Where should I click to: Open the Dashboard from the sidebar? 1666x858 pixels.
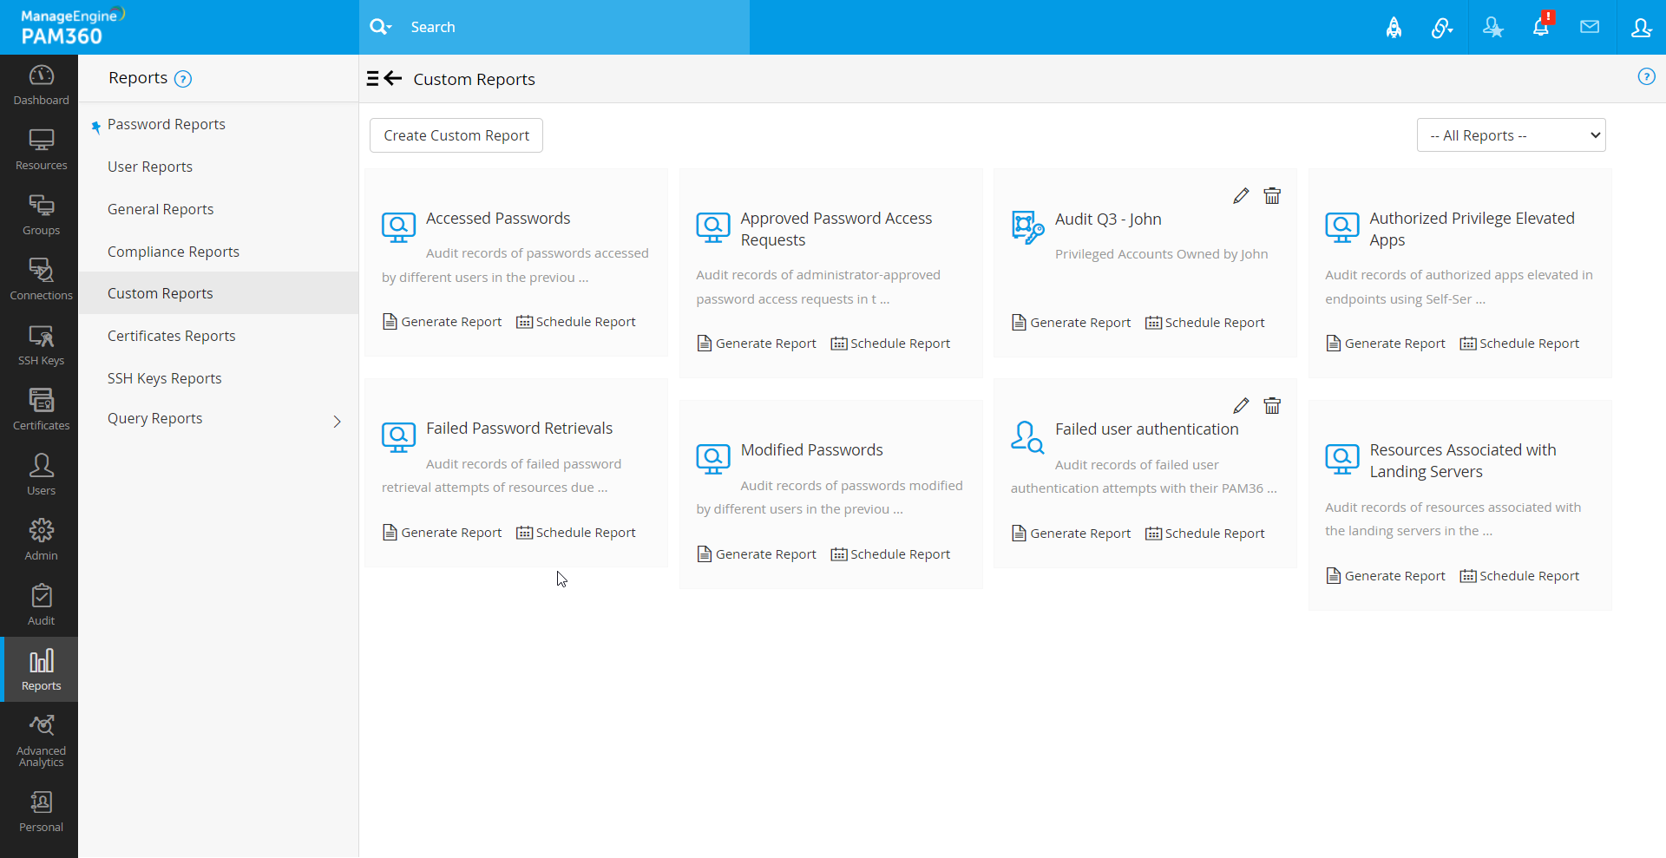pyautogui.click(x=41, y=85)
